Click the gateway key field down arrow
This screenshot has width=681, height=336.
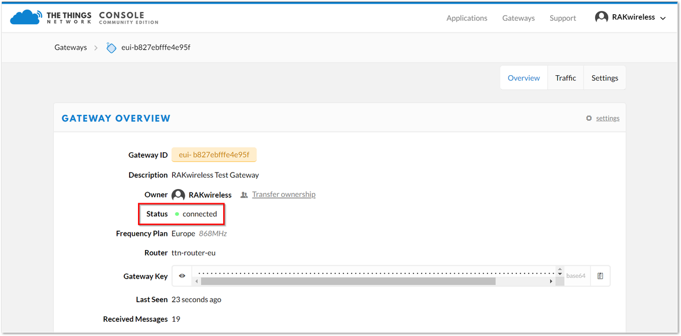560,274
